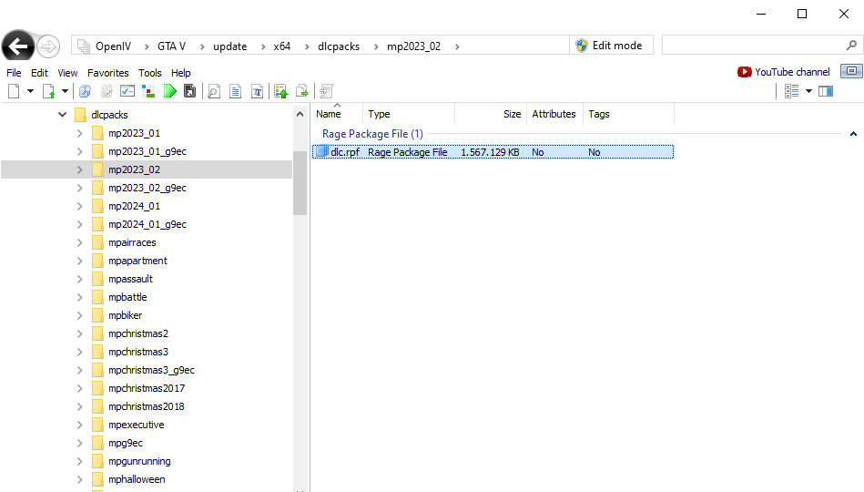The width and height of the screenshot is (864, 492).
Task: Click the greyed scroll document icon
Action: [326, 91]
